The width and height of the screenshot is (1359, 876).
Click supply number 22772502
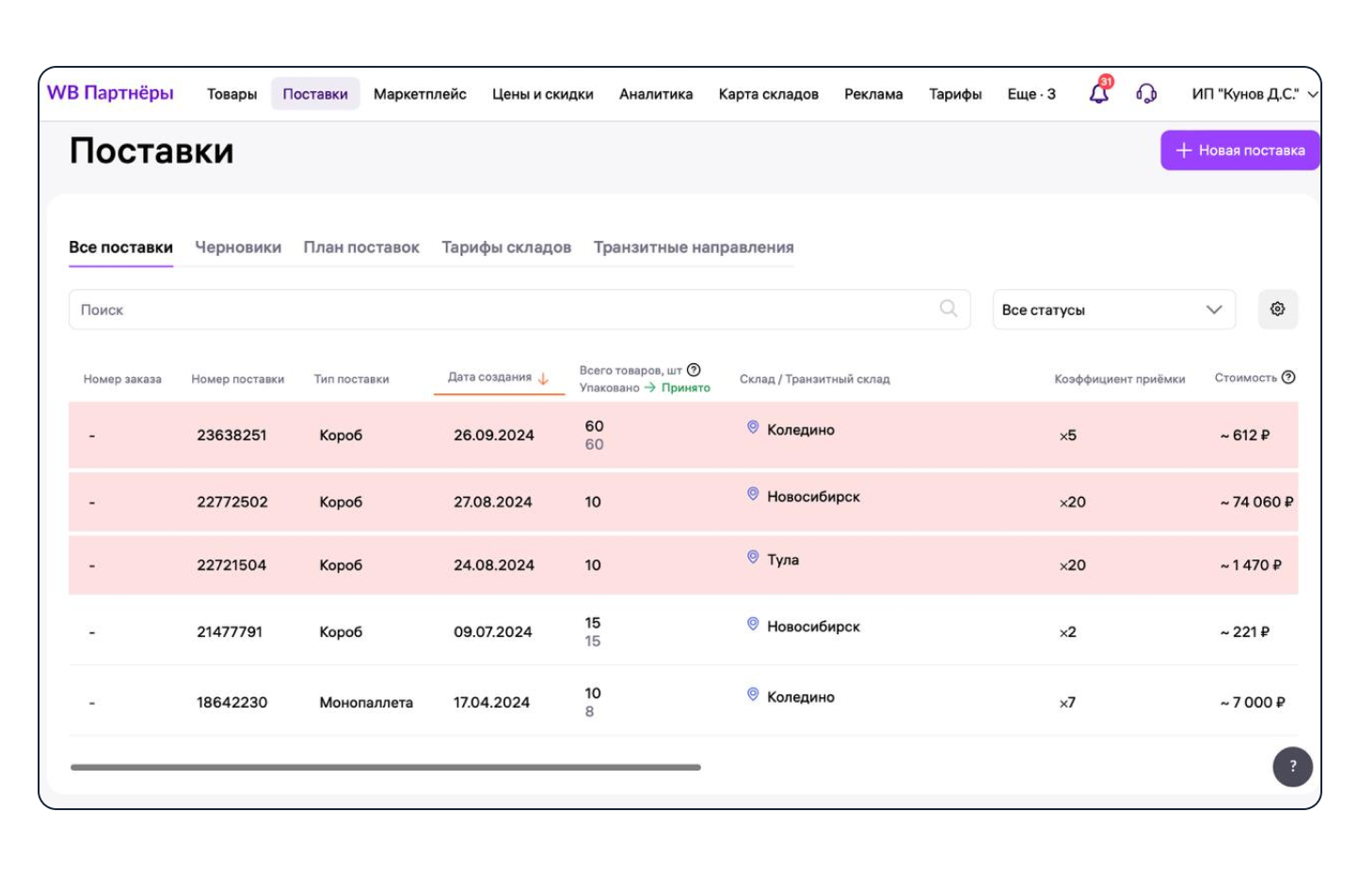coord(232,502)
